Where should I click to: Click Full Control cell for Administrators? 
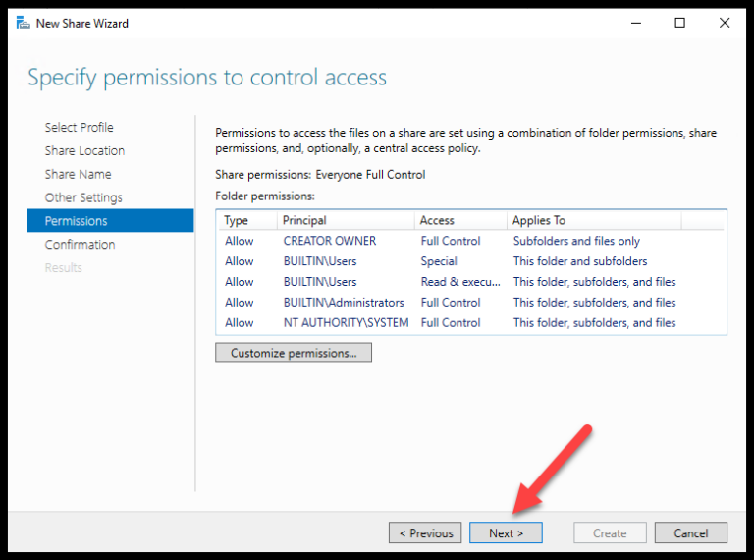[x=451, y=303]
